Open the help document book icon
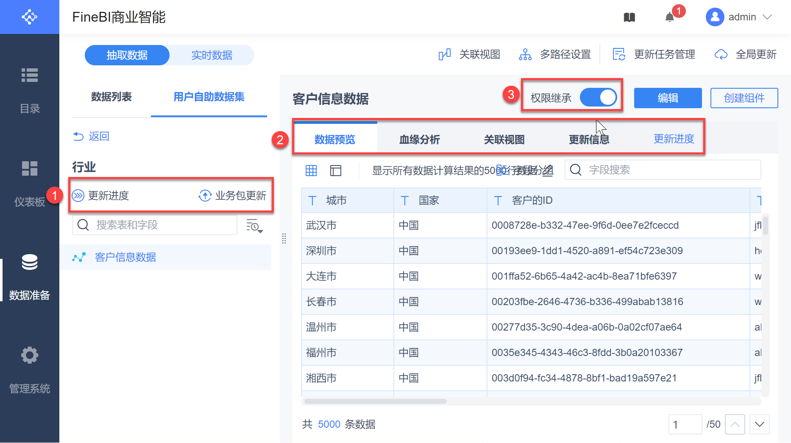Screen dimensions: 791x443 (x=629, y=17)
